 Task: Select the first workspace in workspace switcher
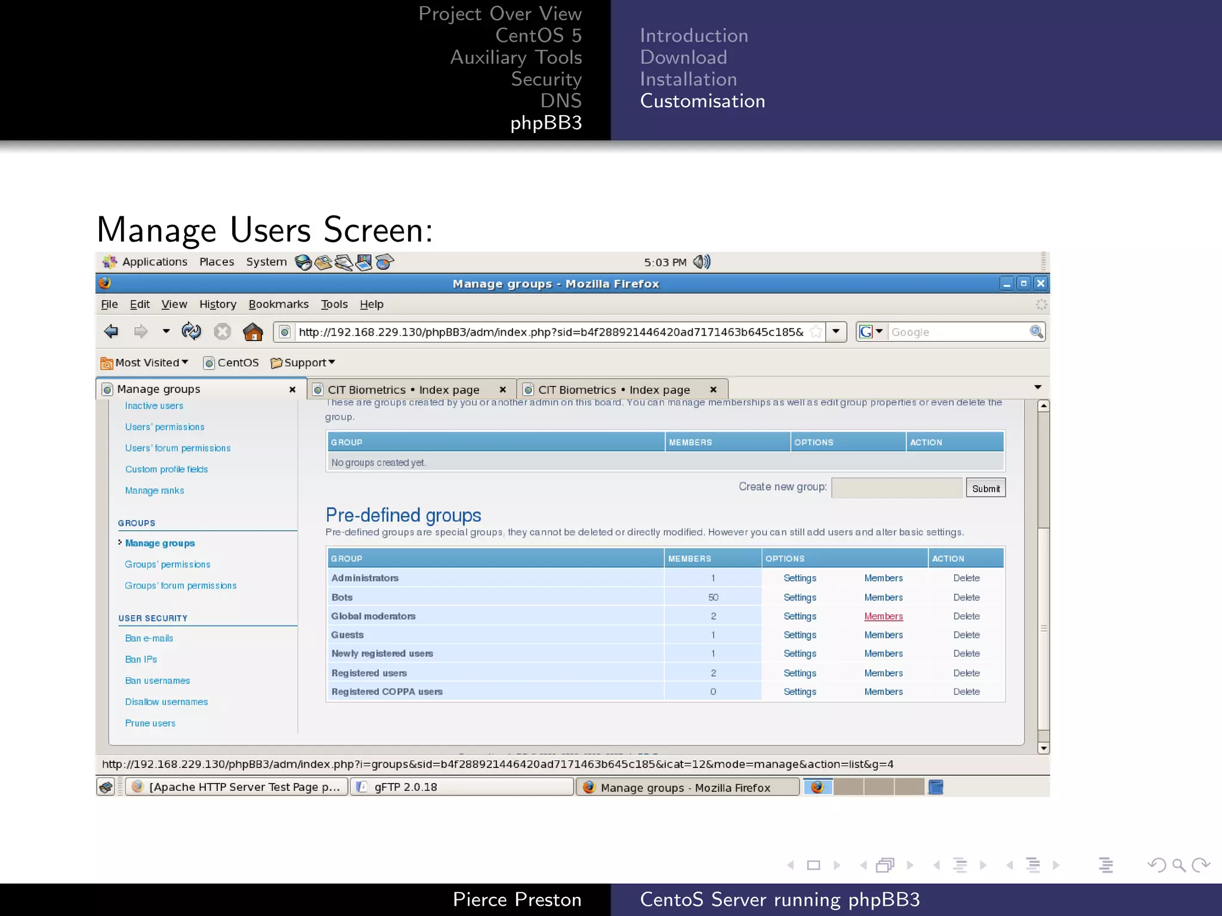click(817, 787)
